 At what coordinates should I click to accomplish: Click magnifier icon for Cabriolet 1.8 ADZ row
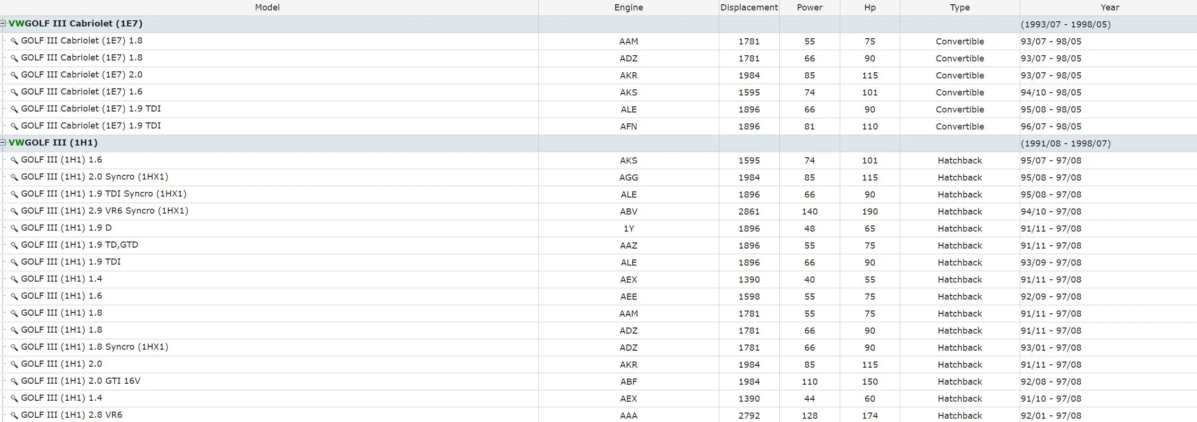coord(14,58)
